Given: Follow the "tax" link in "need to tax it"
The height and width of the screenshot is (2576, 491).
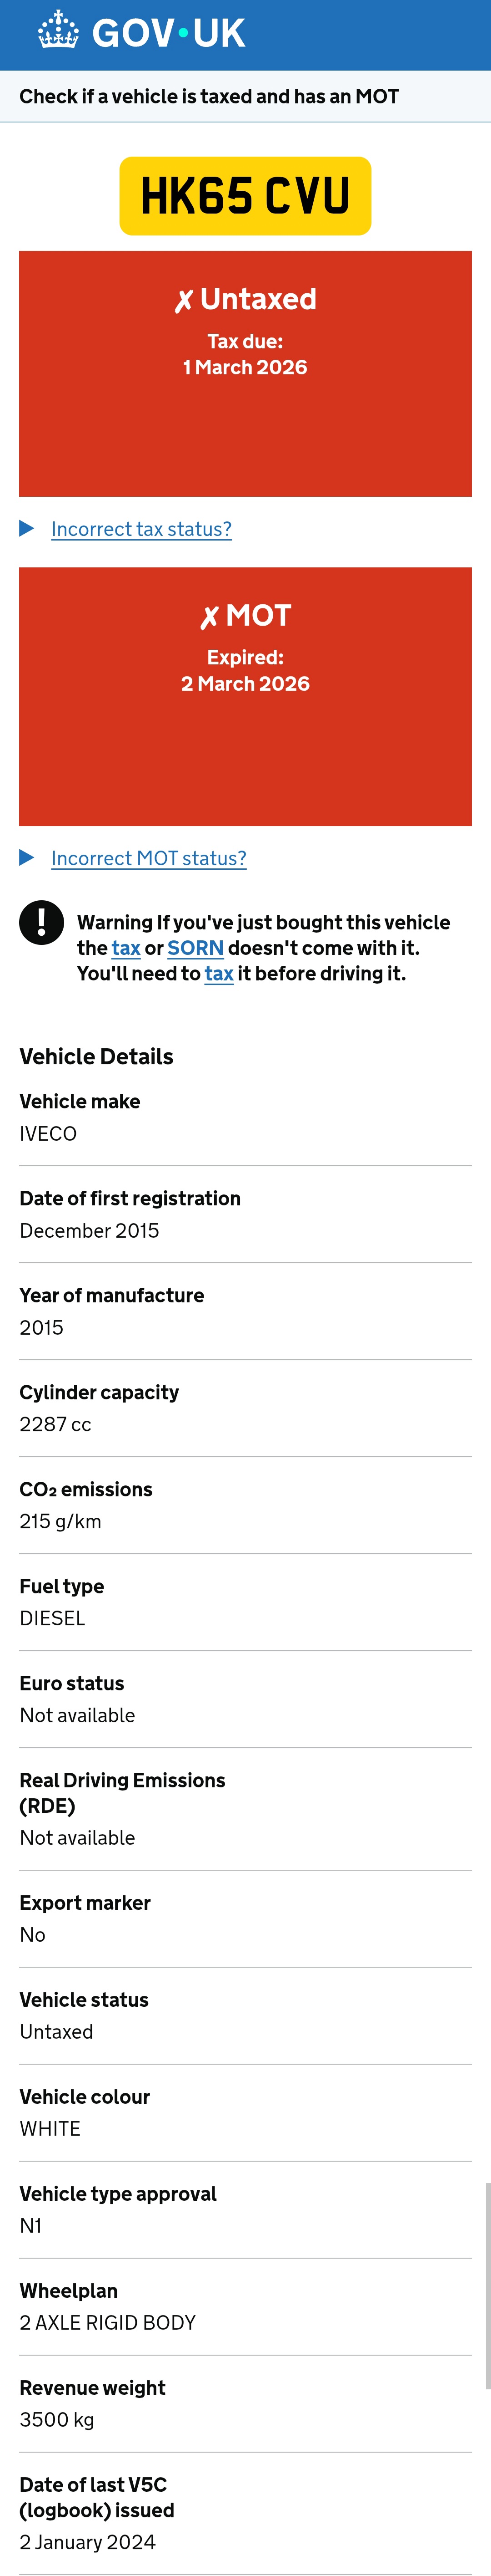Looking at the screenshot, I should pos(219,974).
